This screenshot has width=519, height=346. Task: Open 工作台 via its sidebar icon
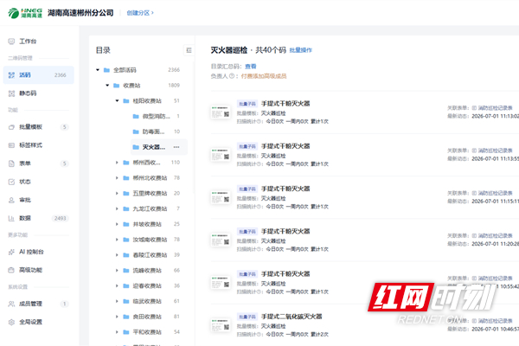[x=11, y=42]
